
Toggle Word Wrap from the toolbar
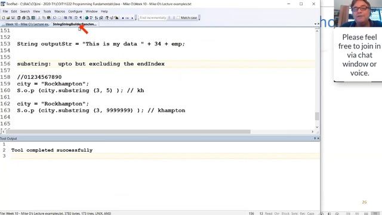click(x=76, y=18)
